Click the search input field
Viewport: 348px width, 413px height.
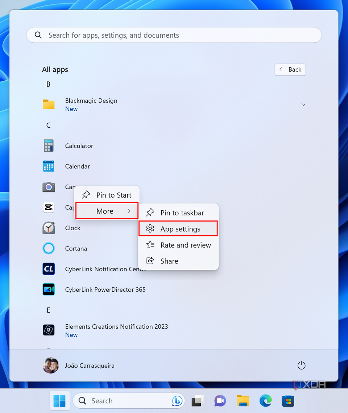[x=174, y=35]
